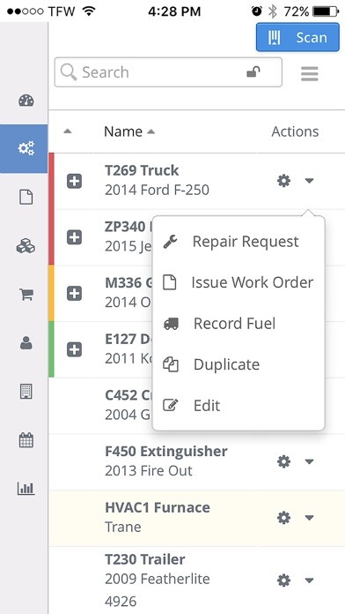Viewport: 345px width, 614px height.
Task: Open the bar chart reports icon
Action: click(26, 489)
